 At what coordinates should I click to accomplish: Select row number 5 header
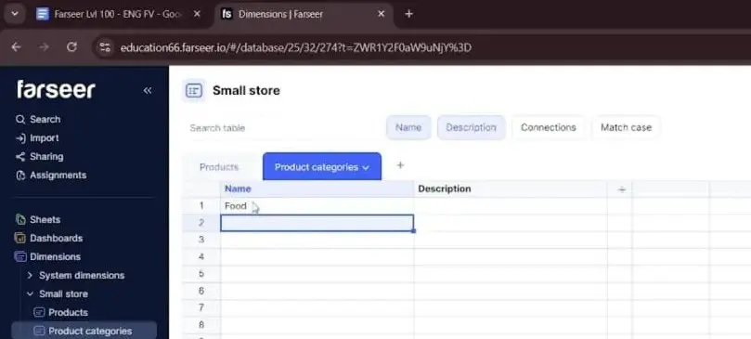[201, 274]
